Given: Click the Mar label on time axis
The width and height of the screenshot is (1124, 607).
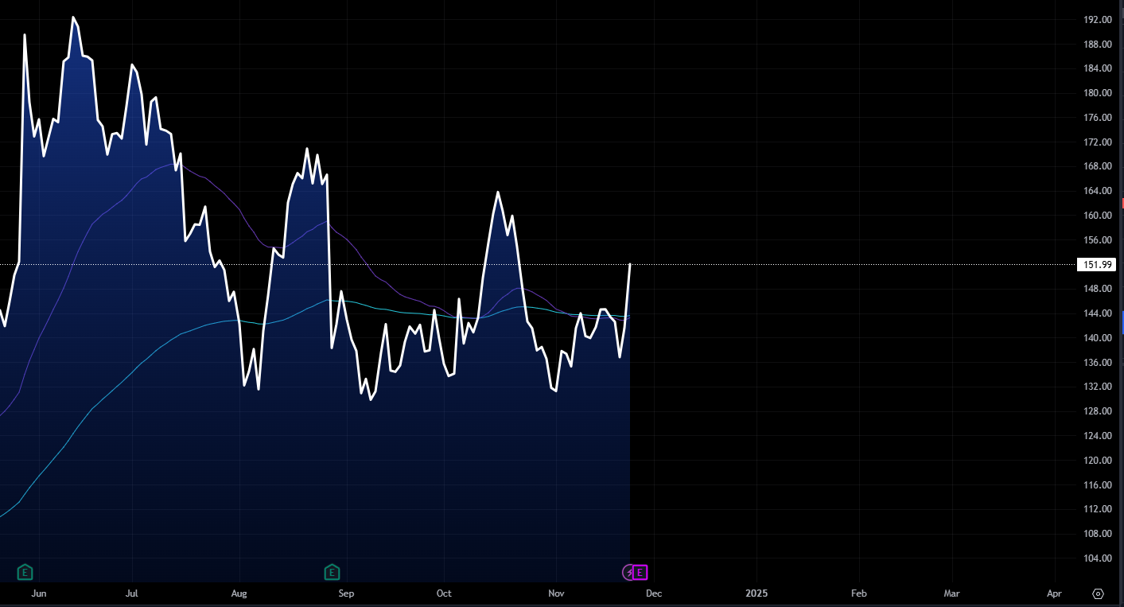Looking at the screenshot, I should point(951,593).
